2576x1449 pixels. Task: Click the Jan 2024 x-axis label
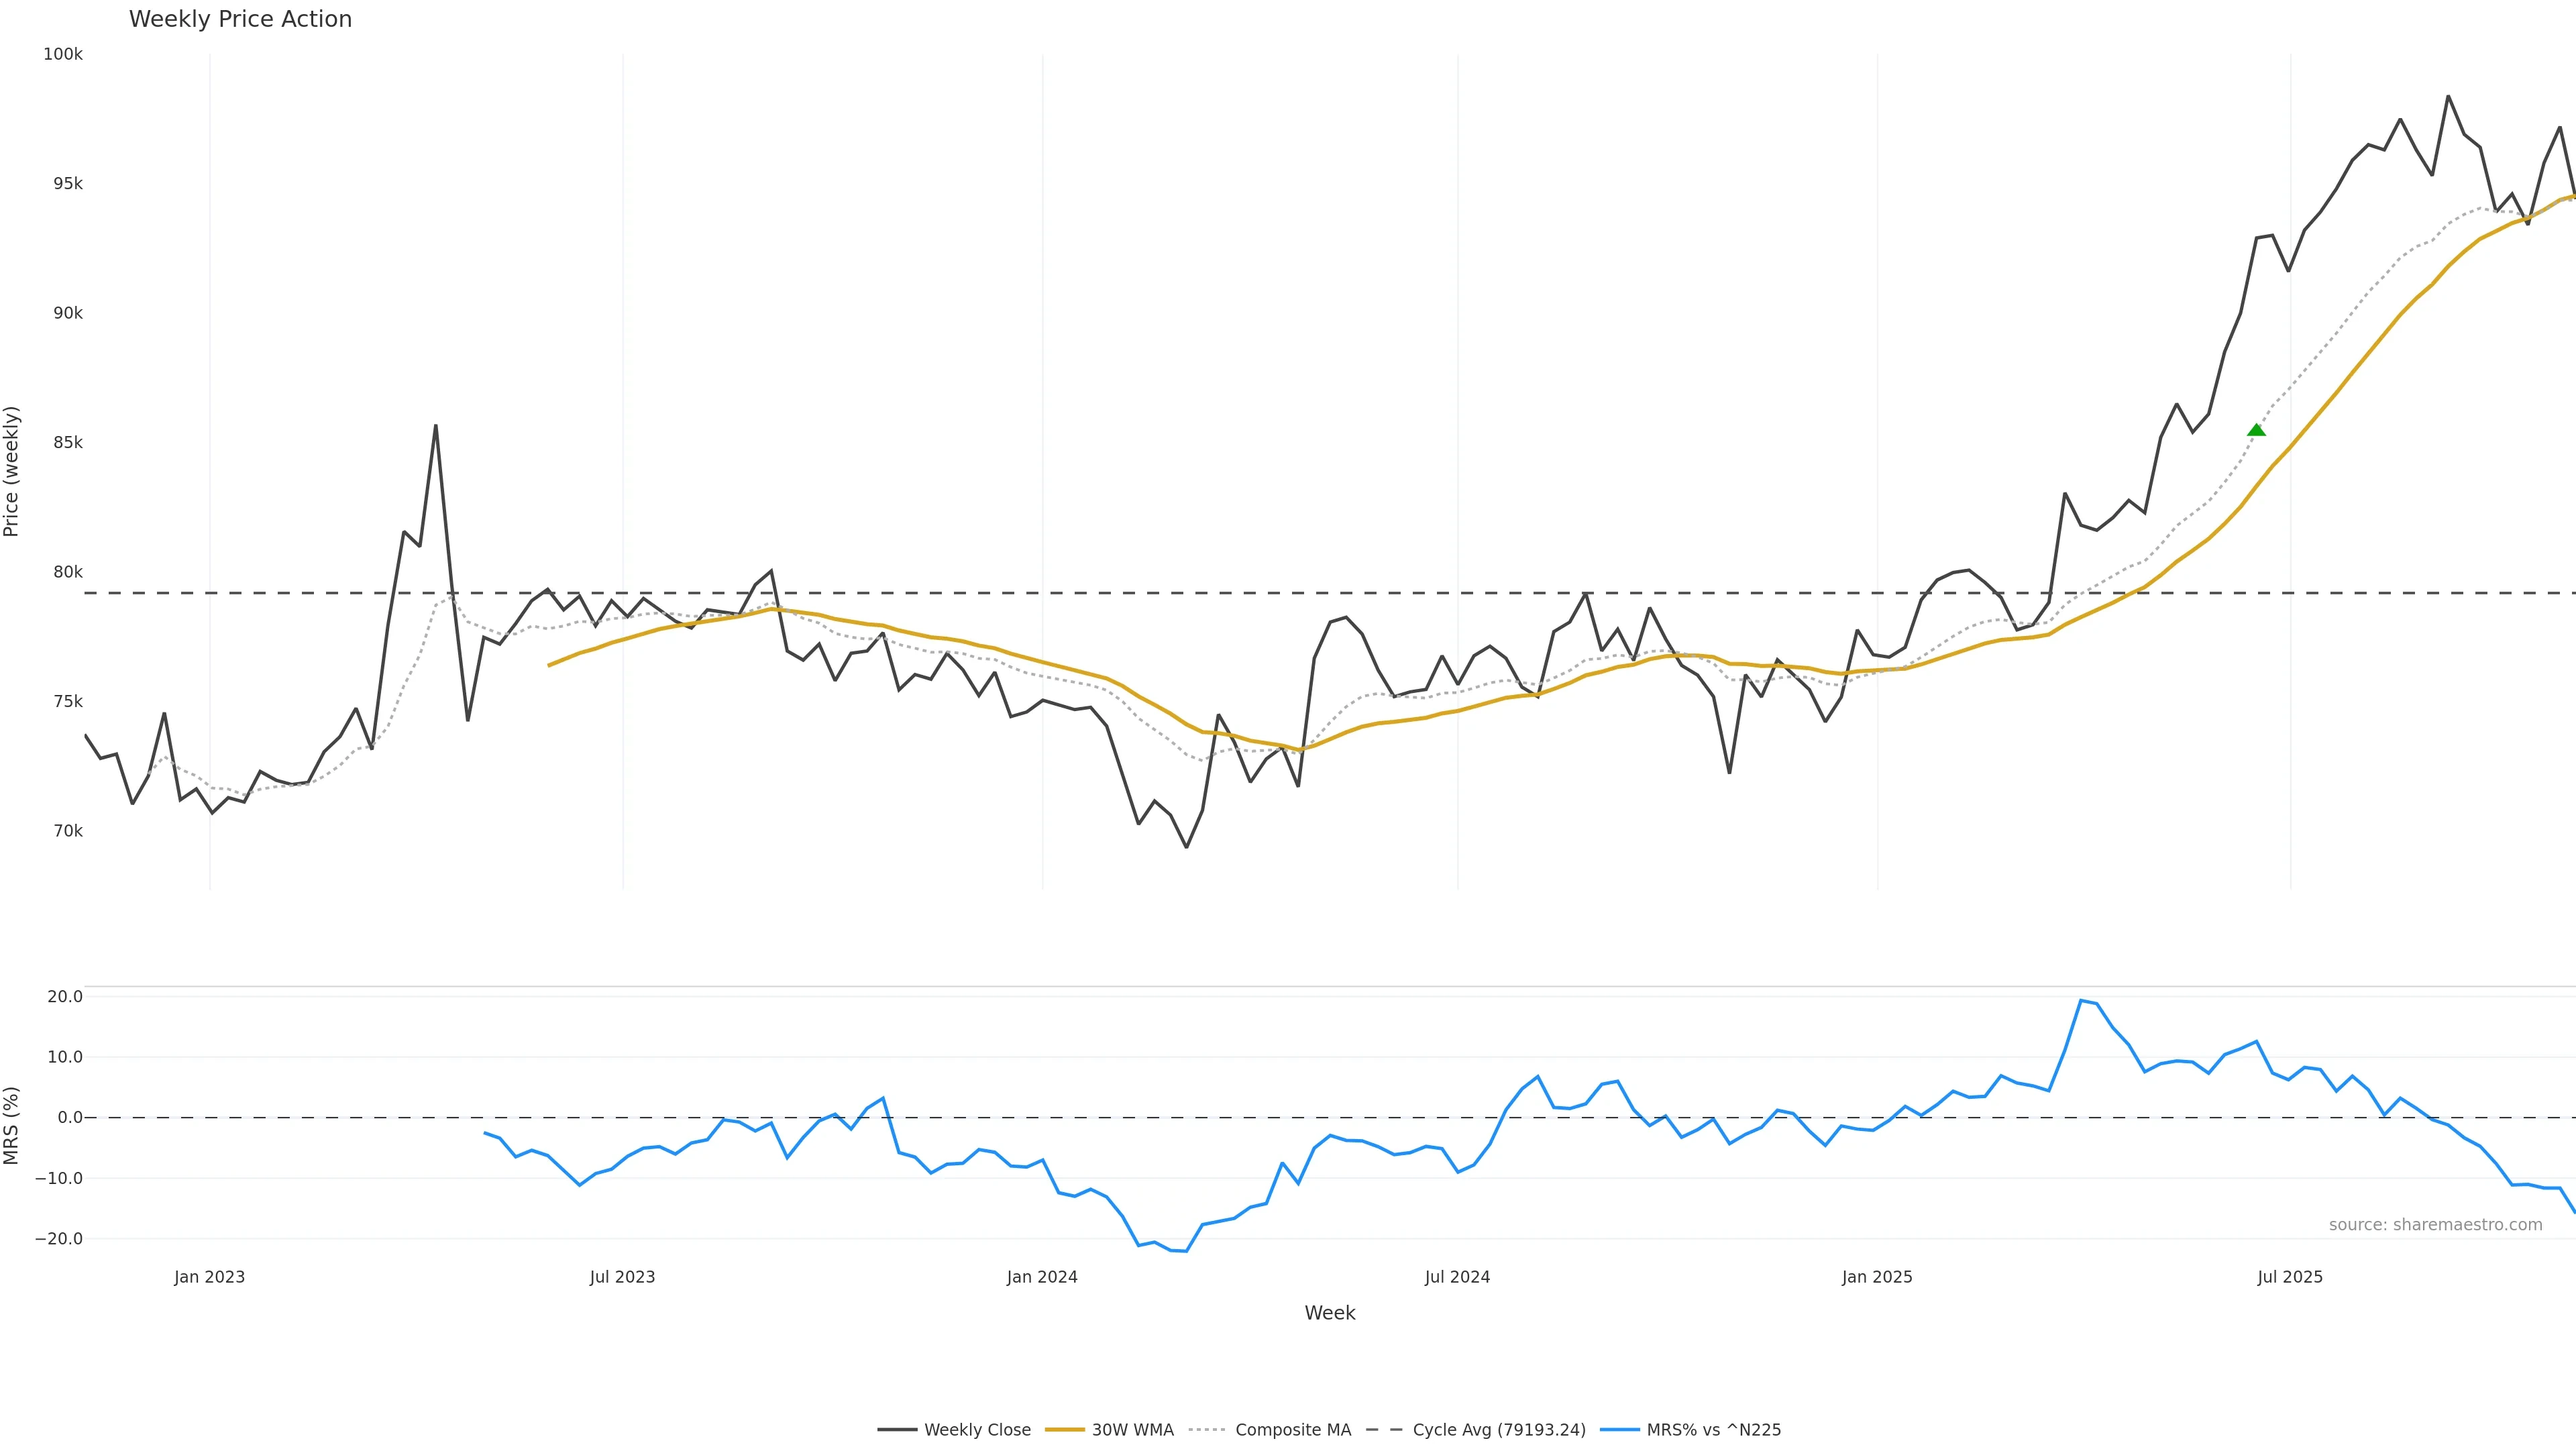pyautogui.click(x=1042, y=1277)
